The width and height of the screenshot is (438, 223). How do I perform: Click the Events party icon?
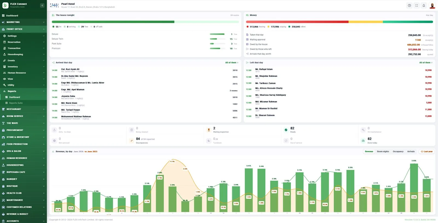tap(4, 61)
